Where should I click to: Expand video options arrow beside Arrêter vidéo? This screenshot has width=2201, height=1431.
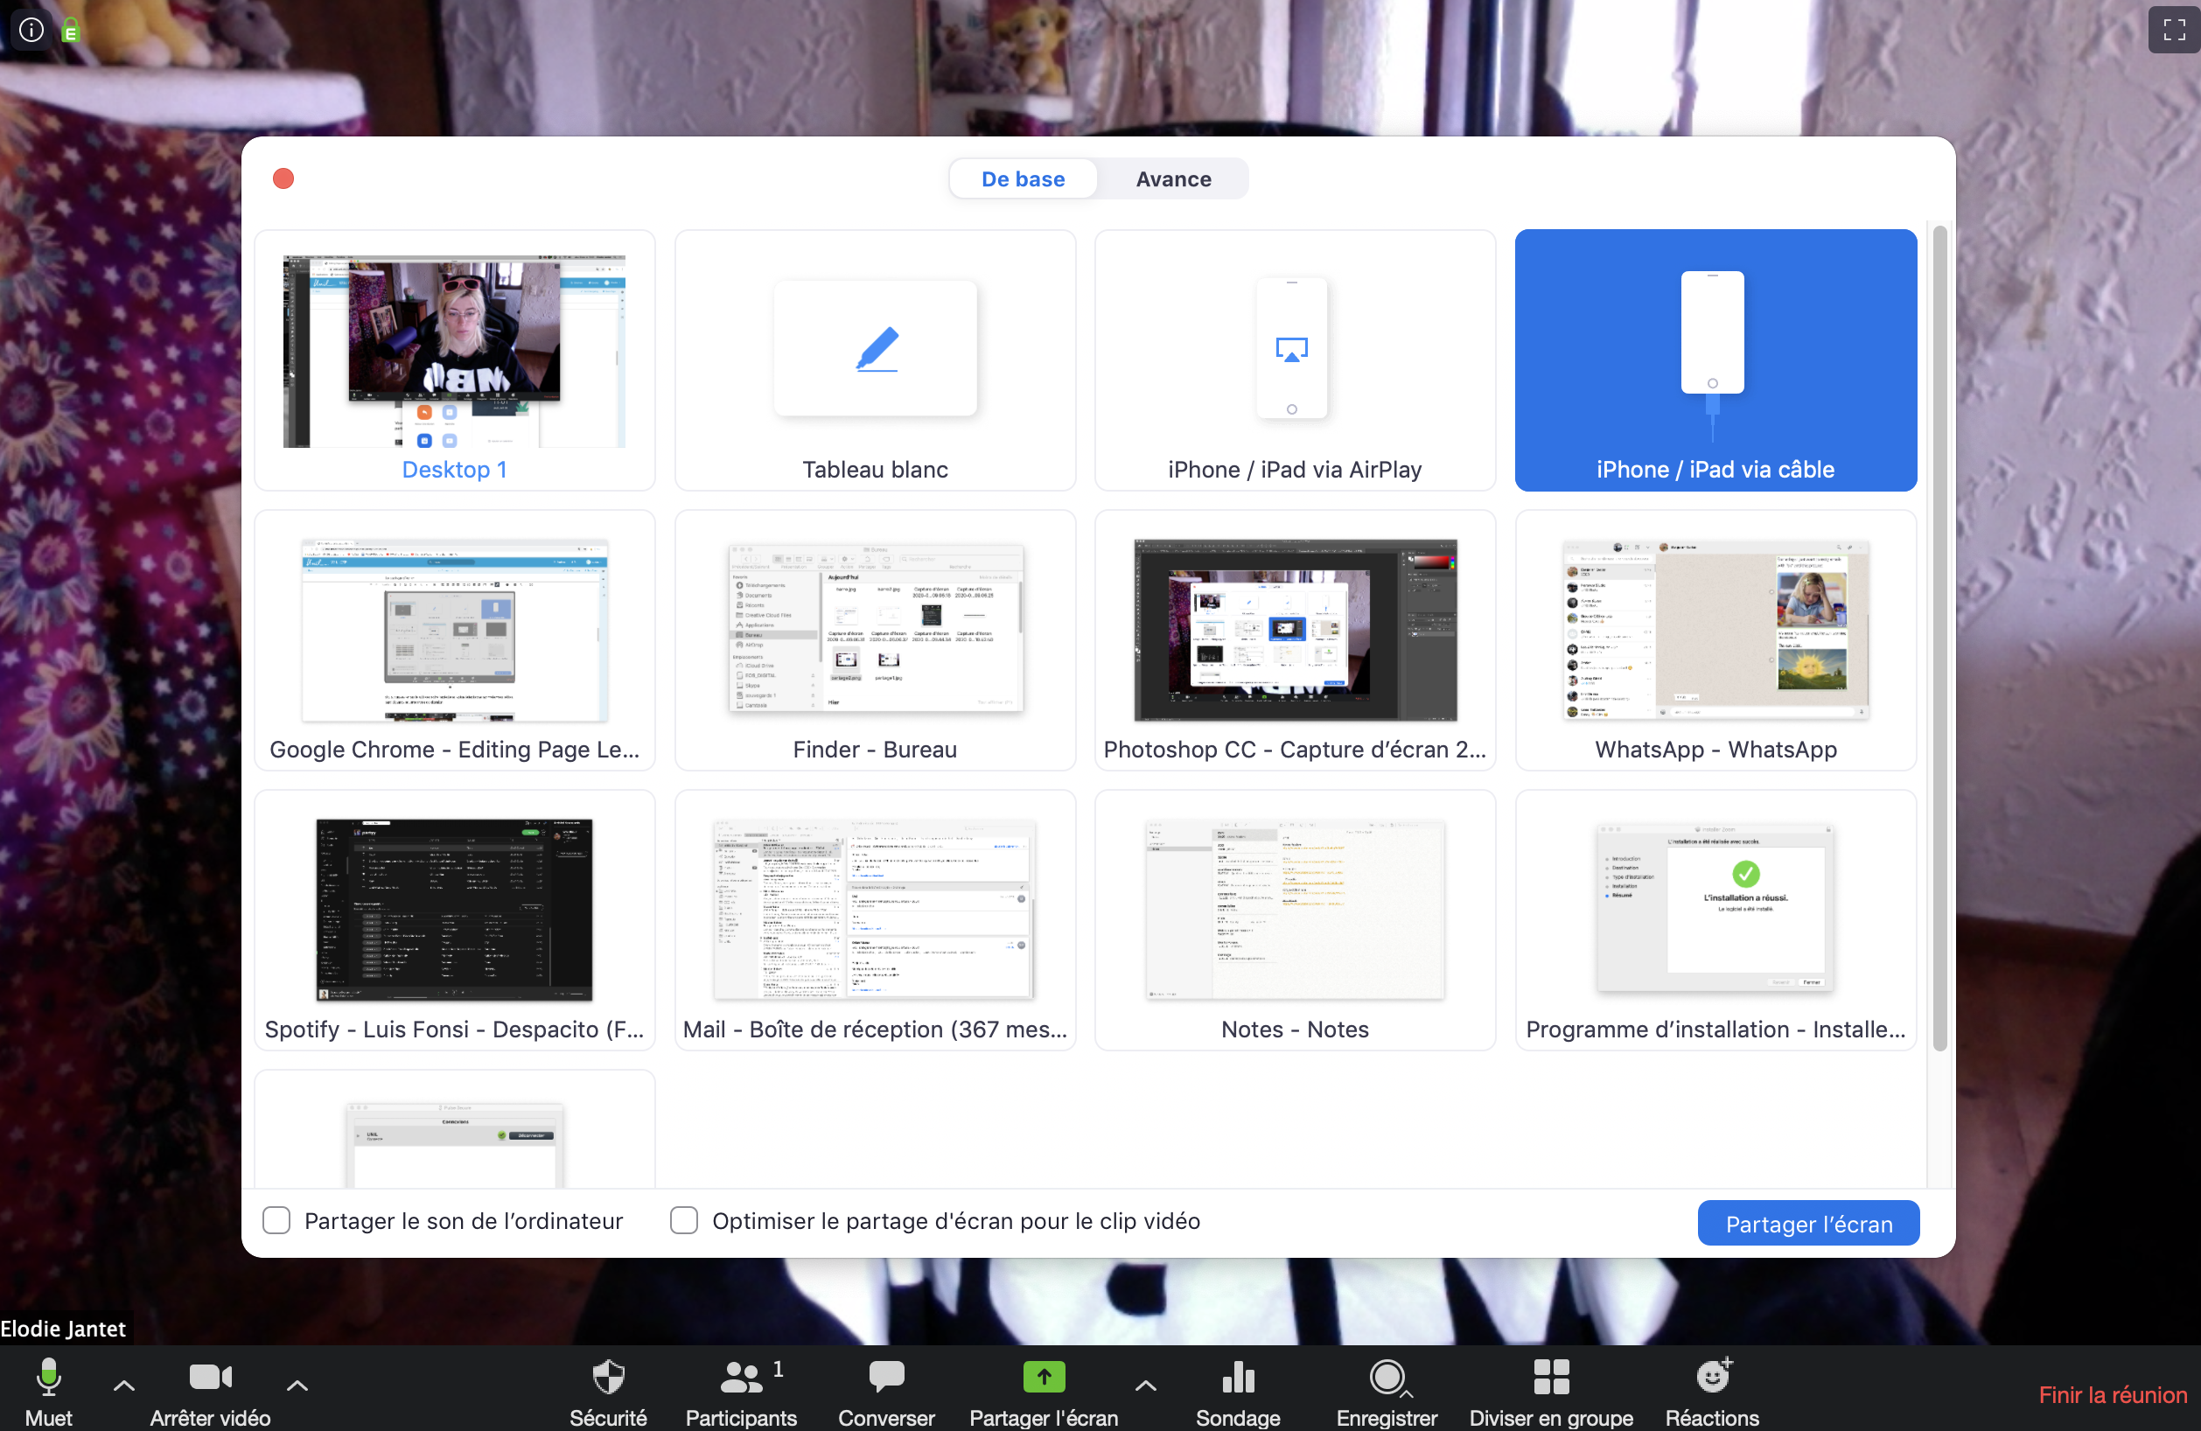pyautogui.click(x=297, y=1385)
